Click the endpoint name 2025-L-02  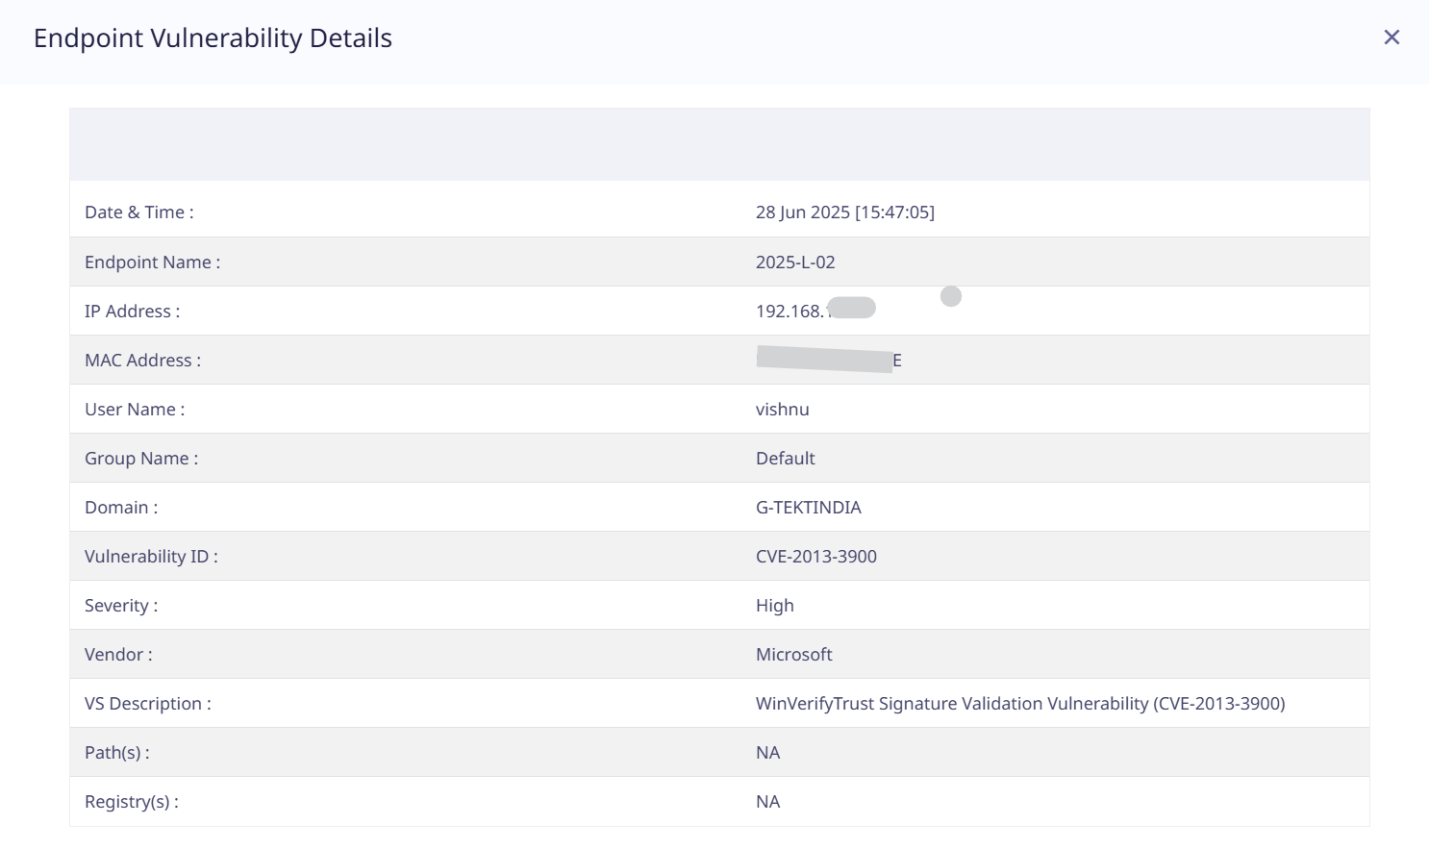[795, 262]
